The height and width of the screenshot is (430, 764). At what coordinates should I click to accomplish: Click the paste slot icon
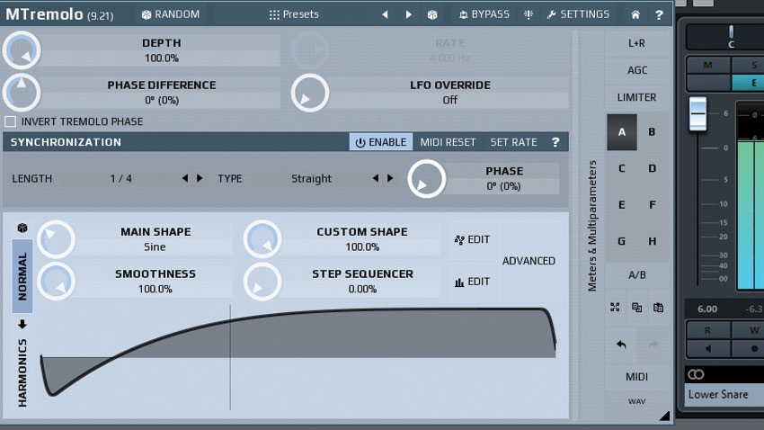click(x=658, y=307)
